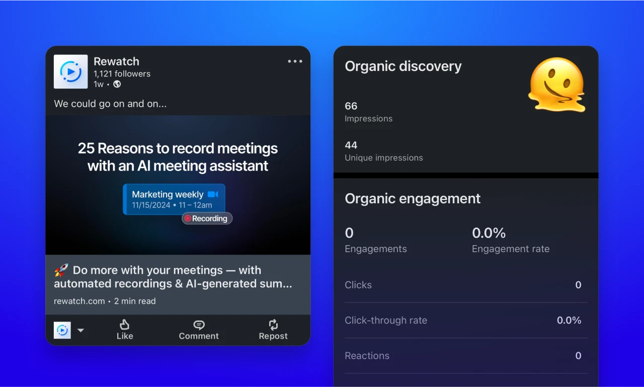Open the "Do more with your meetings" headline link
644x387 pixels.
[x=173, y=277]
